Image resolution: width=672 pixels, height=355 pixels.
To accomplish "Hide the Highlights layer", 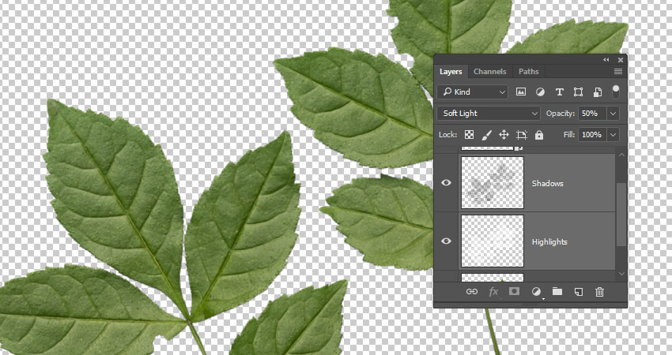I will pyautogui.click(x=446, y=241).
